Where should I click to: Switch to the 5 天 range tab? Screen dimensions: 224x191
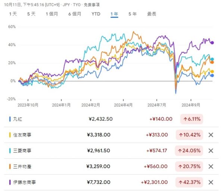[x=31, y=14]
